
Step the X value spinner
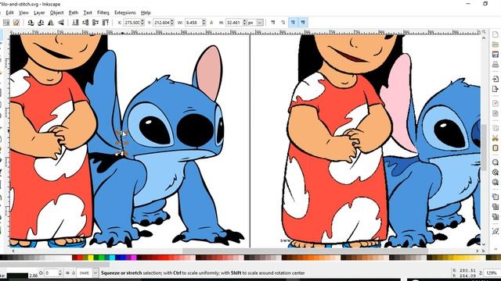click(142, 23)
